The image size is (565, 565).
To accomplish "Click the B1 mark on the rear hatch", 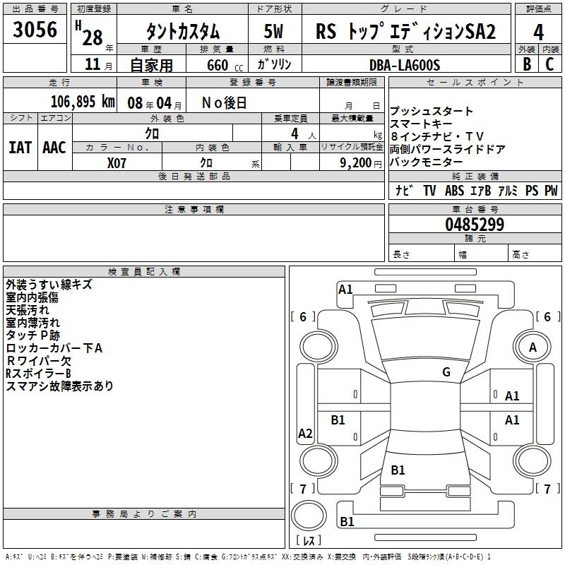I will [x=398, y=470].
